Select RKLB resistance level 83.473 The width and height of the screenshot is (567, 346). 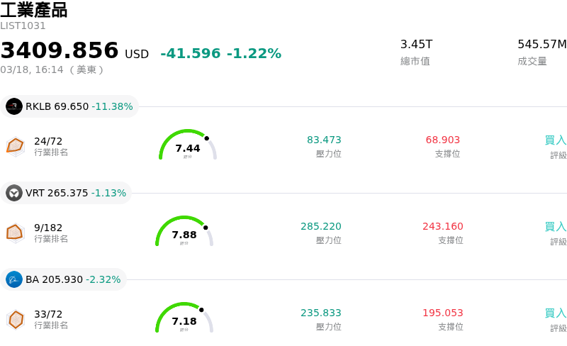[x=324, y=140]
